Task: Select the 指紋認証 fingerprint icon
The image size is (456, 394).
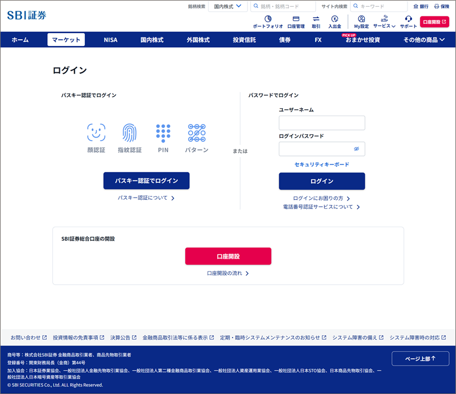Action: tap(129, 133)
